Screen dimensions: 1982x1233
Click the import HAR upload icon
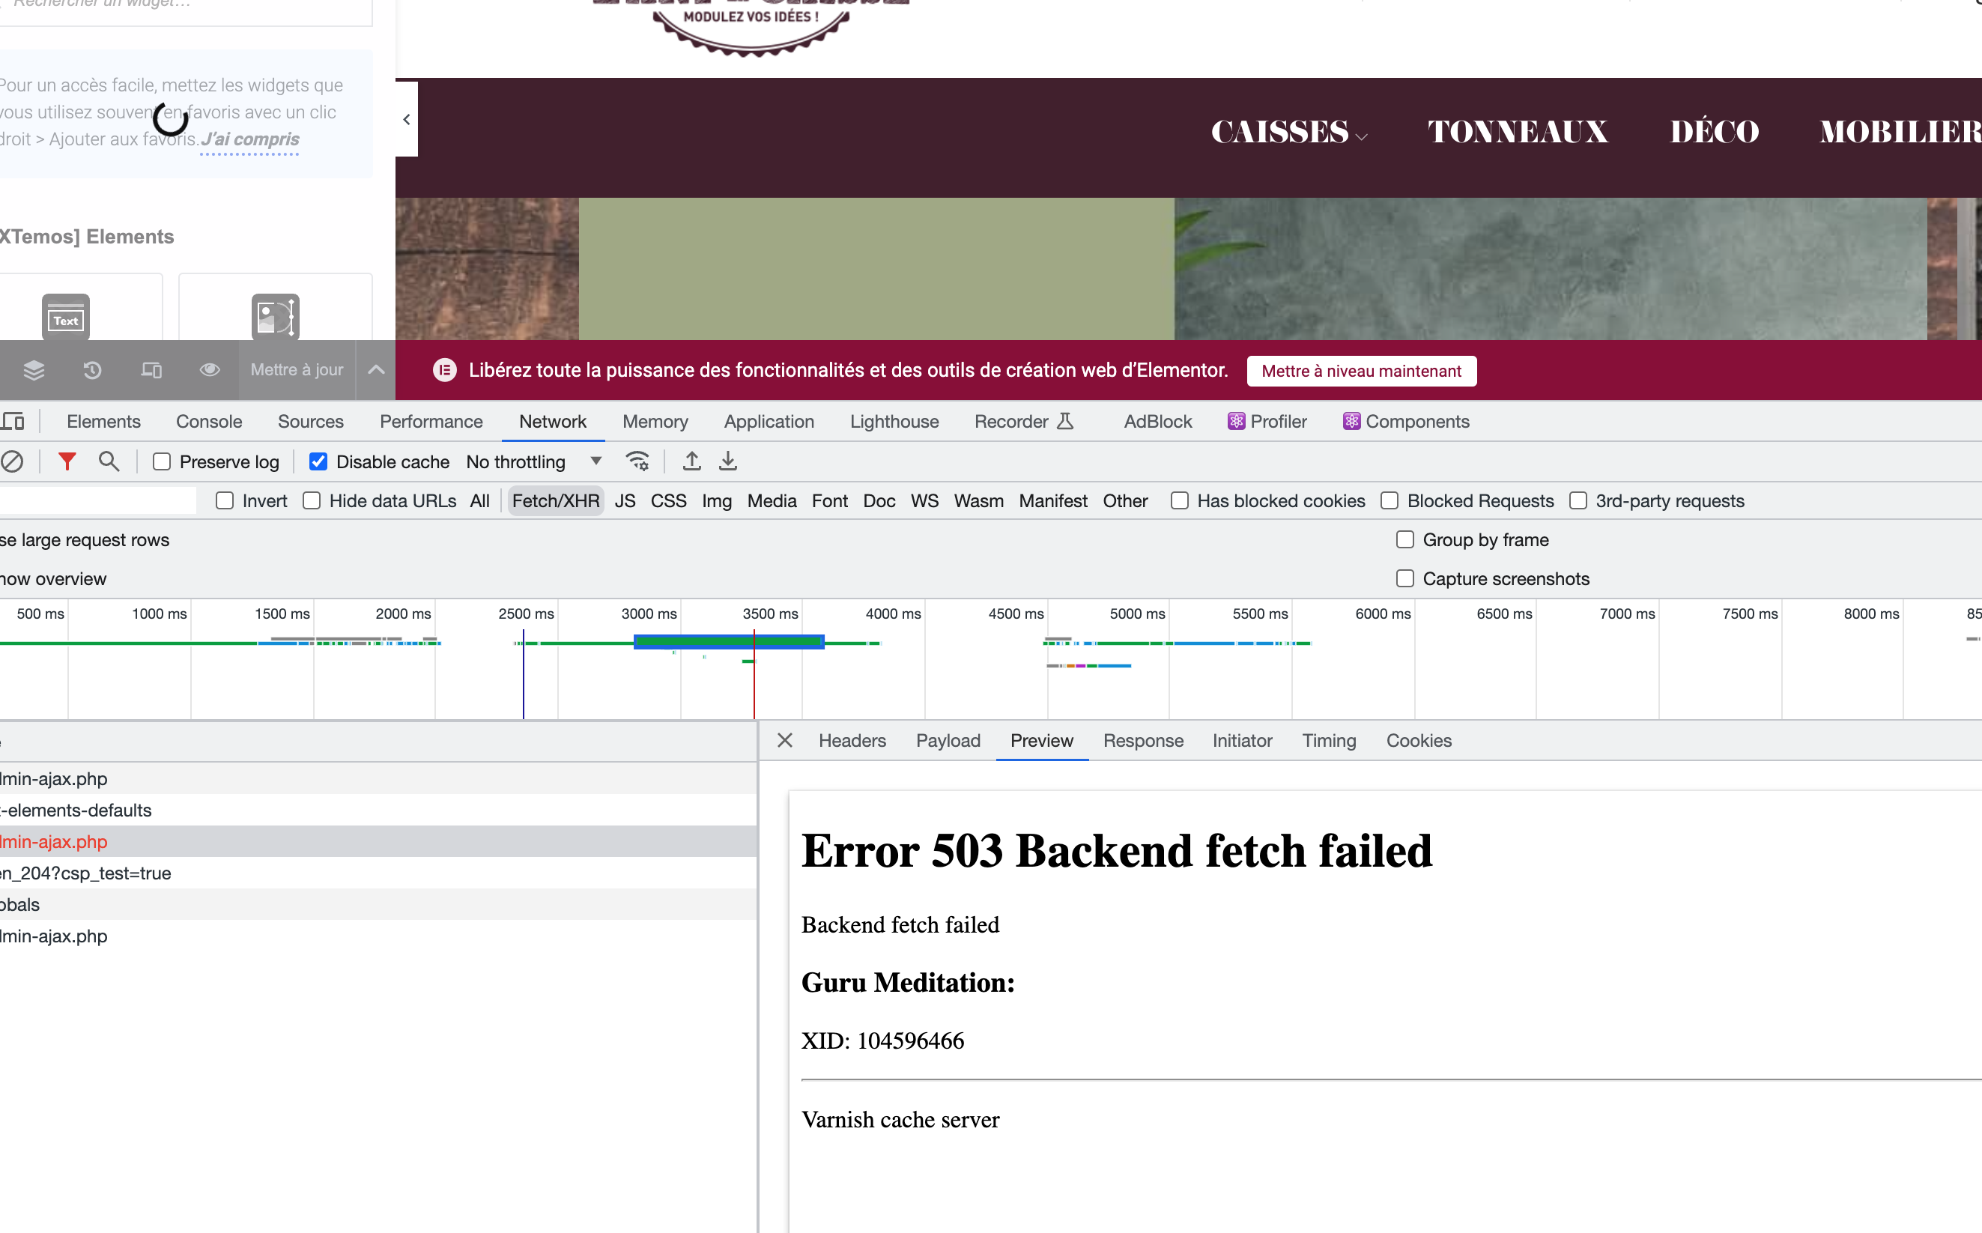(691, 461)
